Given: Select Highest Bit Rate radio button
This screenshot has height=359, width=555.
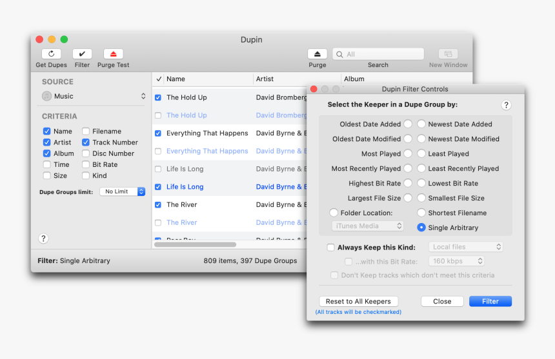Looking at the screenshot, I should (x=408, y=184).
